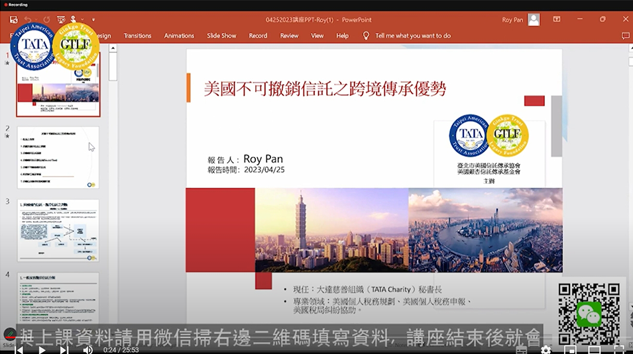Screen dimensions: 633x354
Task: Toggle subtitles icon in video controls
Action: pyautogui.click(x=522, y=349)
